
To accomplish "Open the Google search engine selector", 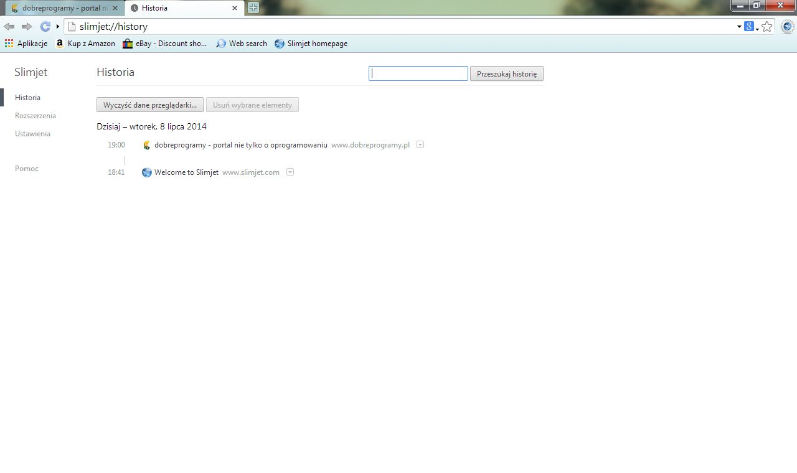I will coord(751,27).
